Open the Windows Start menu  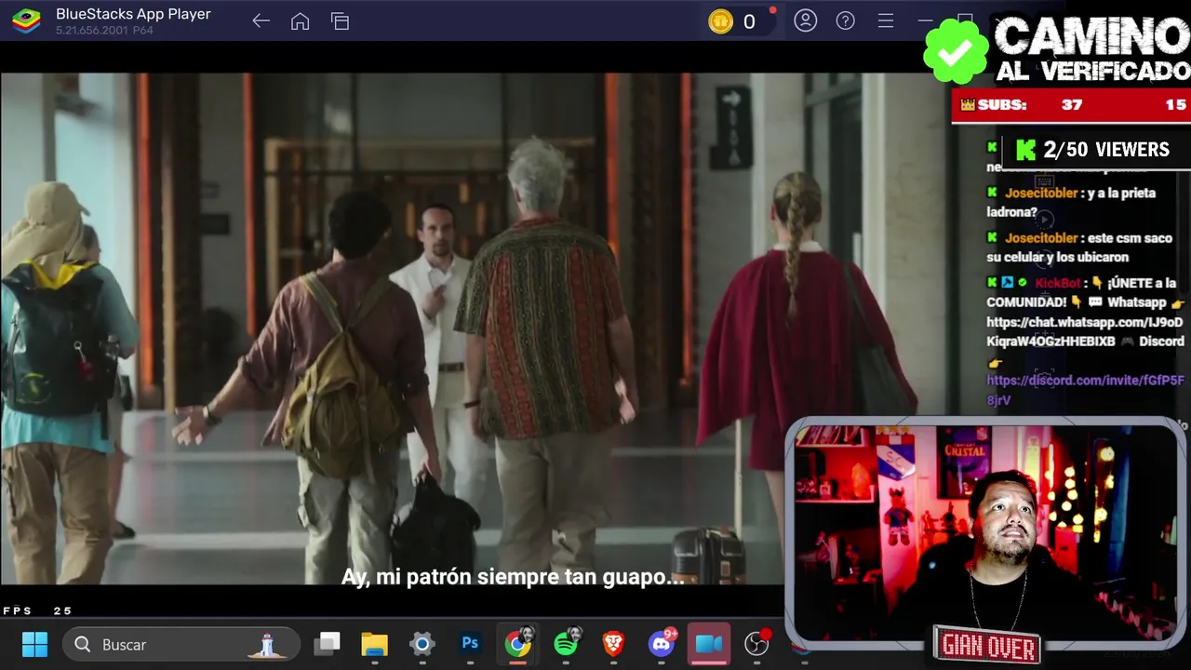[x=34, y=644]
